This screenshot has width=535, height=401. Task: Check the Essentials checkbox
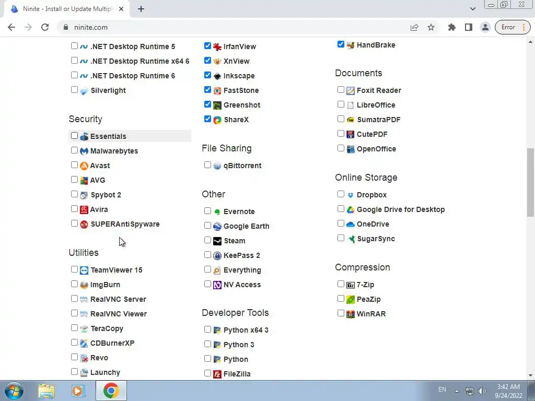[x=74, y=136]
